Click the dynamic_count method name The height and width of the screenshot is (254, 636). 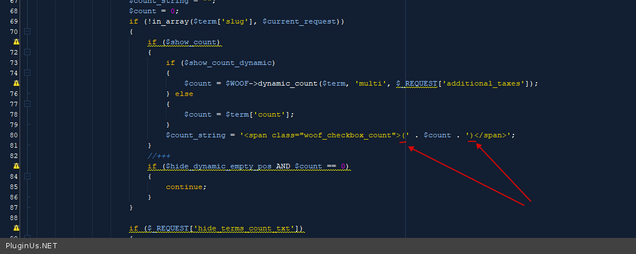tap(288, 83)
